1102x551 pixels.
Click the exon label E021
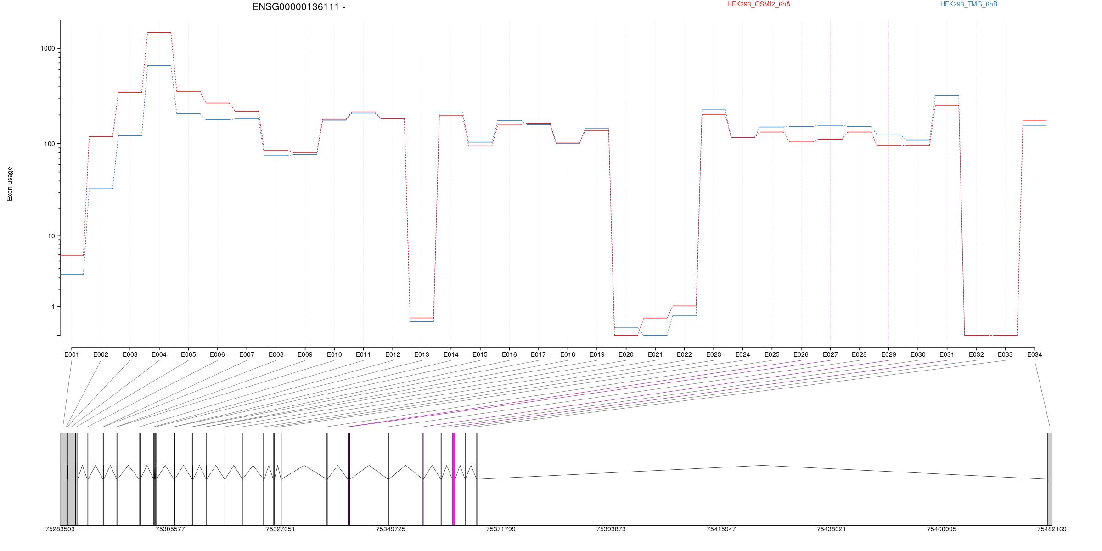click(655, 354)
